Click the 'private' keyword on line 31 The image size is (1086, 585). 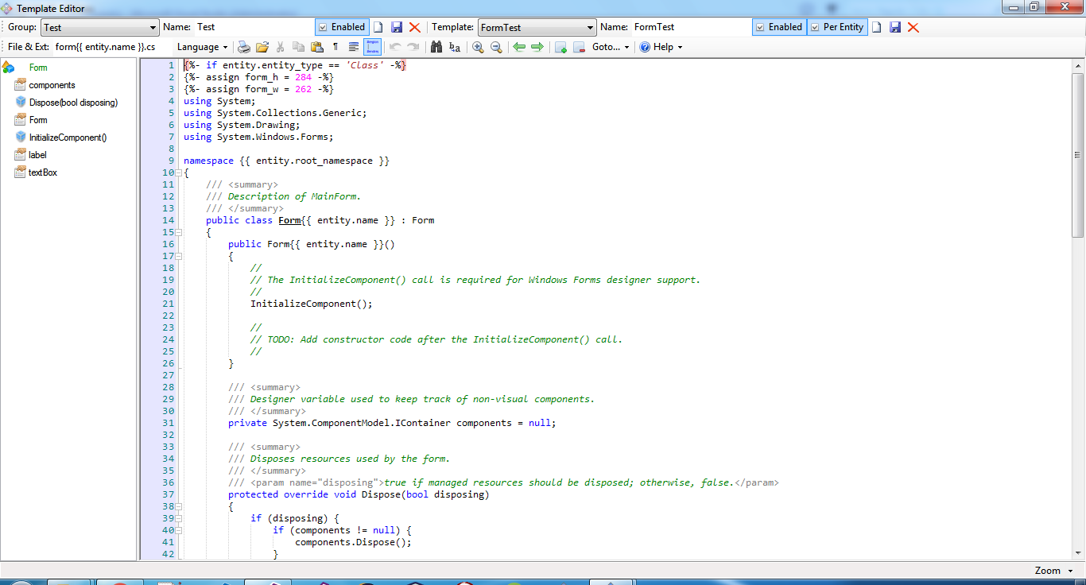pyautogui.click(x=247, y=423)
